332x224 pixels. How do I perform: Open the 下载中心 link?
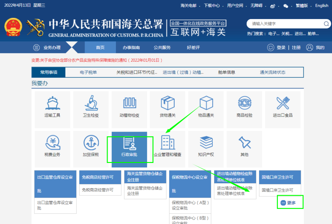click(x=212, y=6)
